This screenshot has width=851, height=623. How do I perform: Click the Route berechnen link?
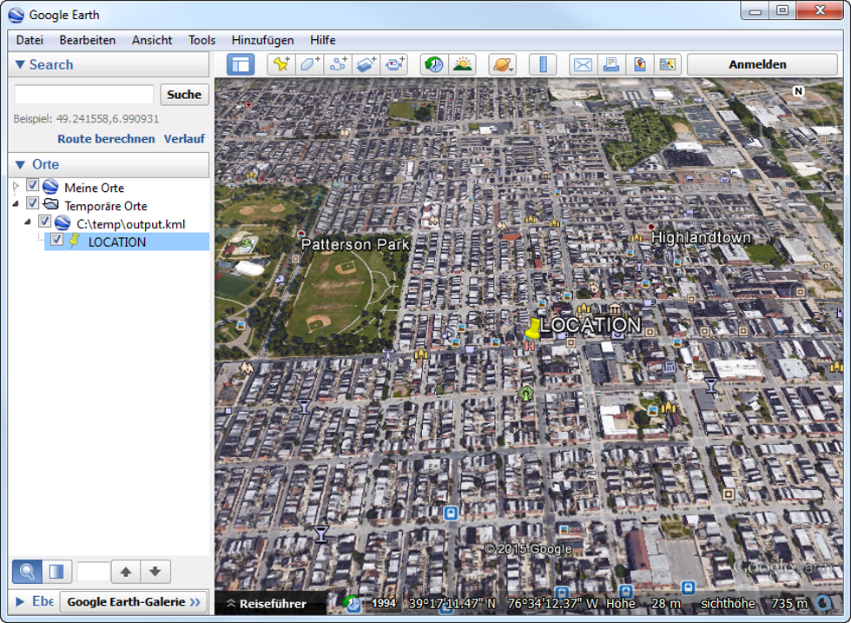pos(106,138)
